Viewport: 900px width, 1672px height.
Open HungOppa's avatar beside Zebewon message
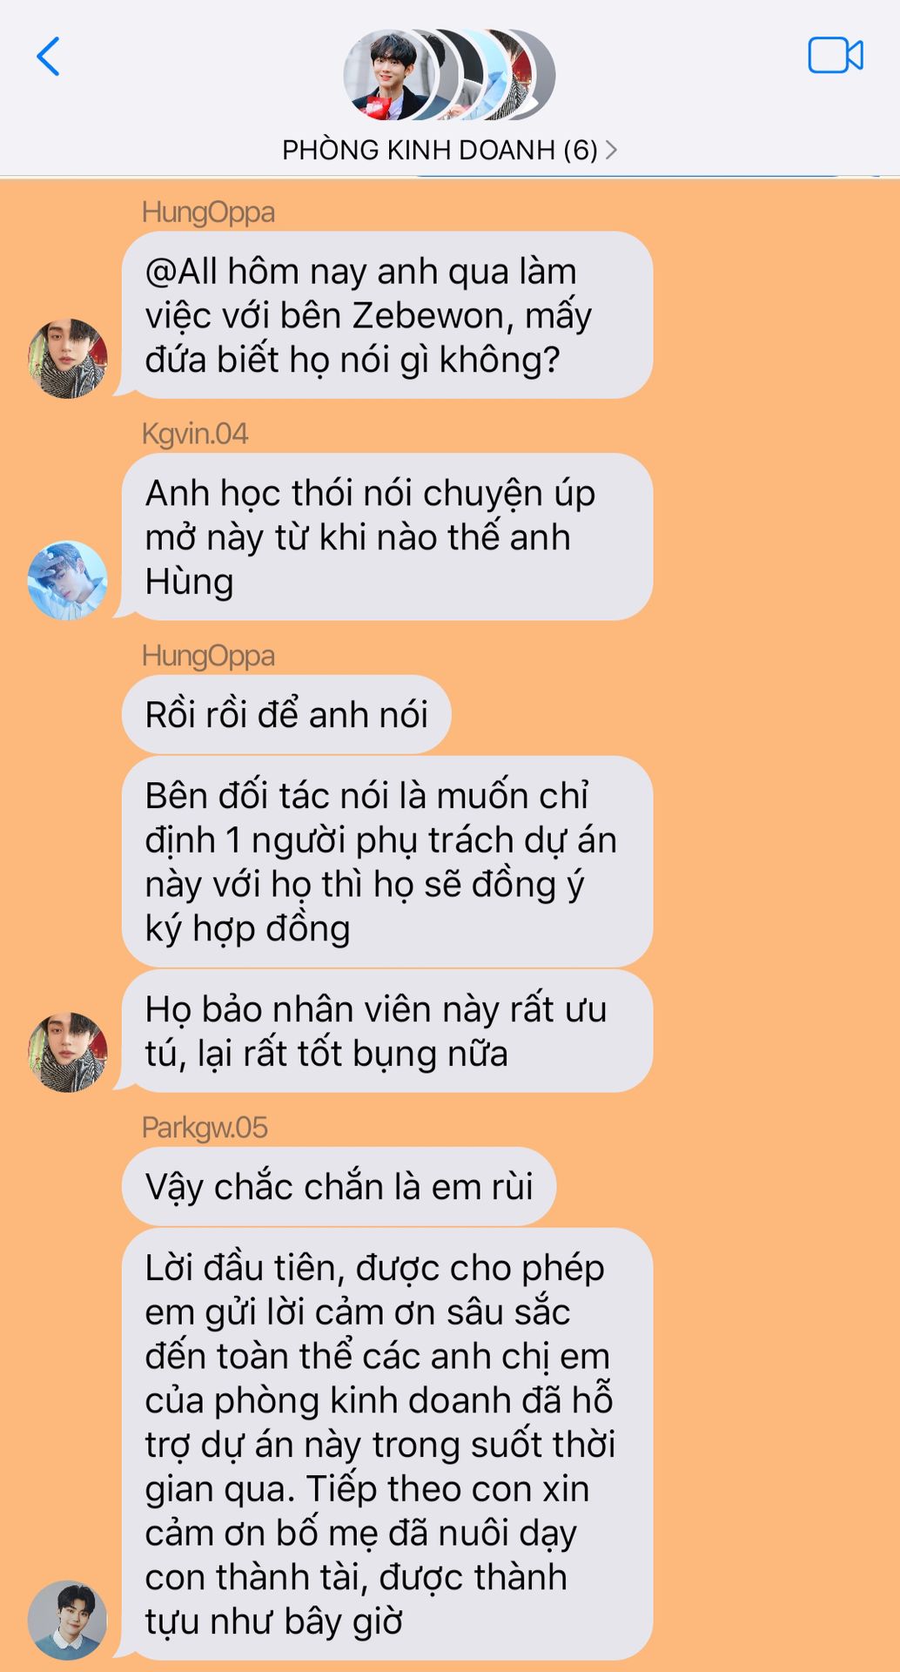pyautogui.click(x=68, y=358)
